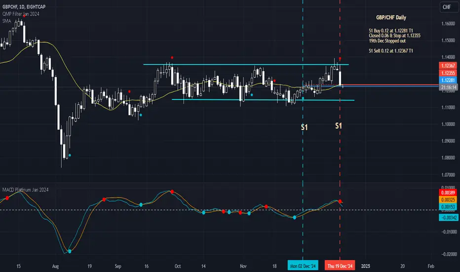Click the GBPCHF, 1D, EIGHTCAP symbol title
This screenshot has width=460, height=272.
point(24,7)
